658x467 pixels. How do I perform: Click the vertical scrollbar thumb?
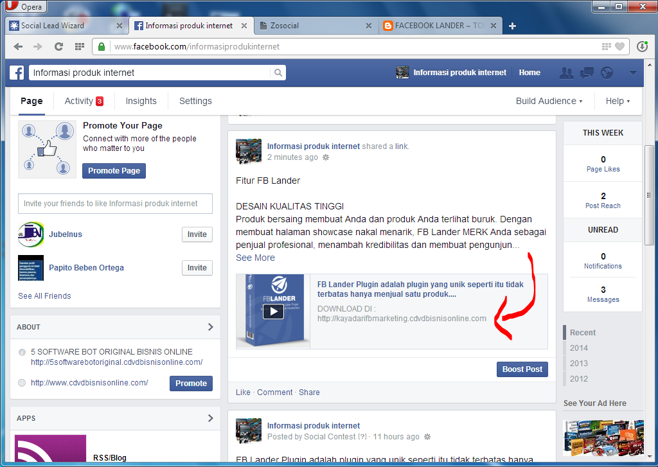tap(649, 195)
